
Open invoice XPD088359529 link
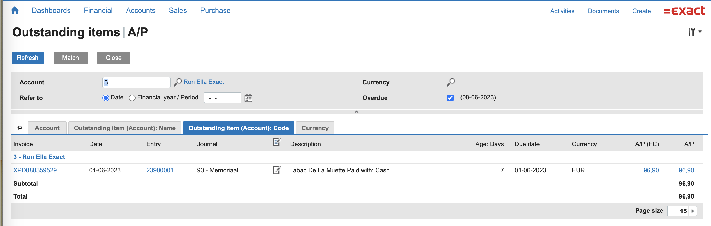coord(35,170)
